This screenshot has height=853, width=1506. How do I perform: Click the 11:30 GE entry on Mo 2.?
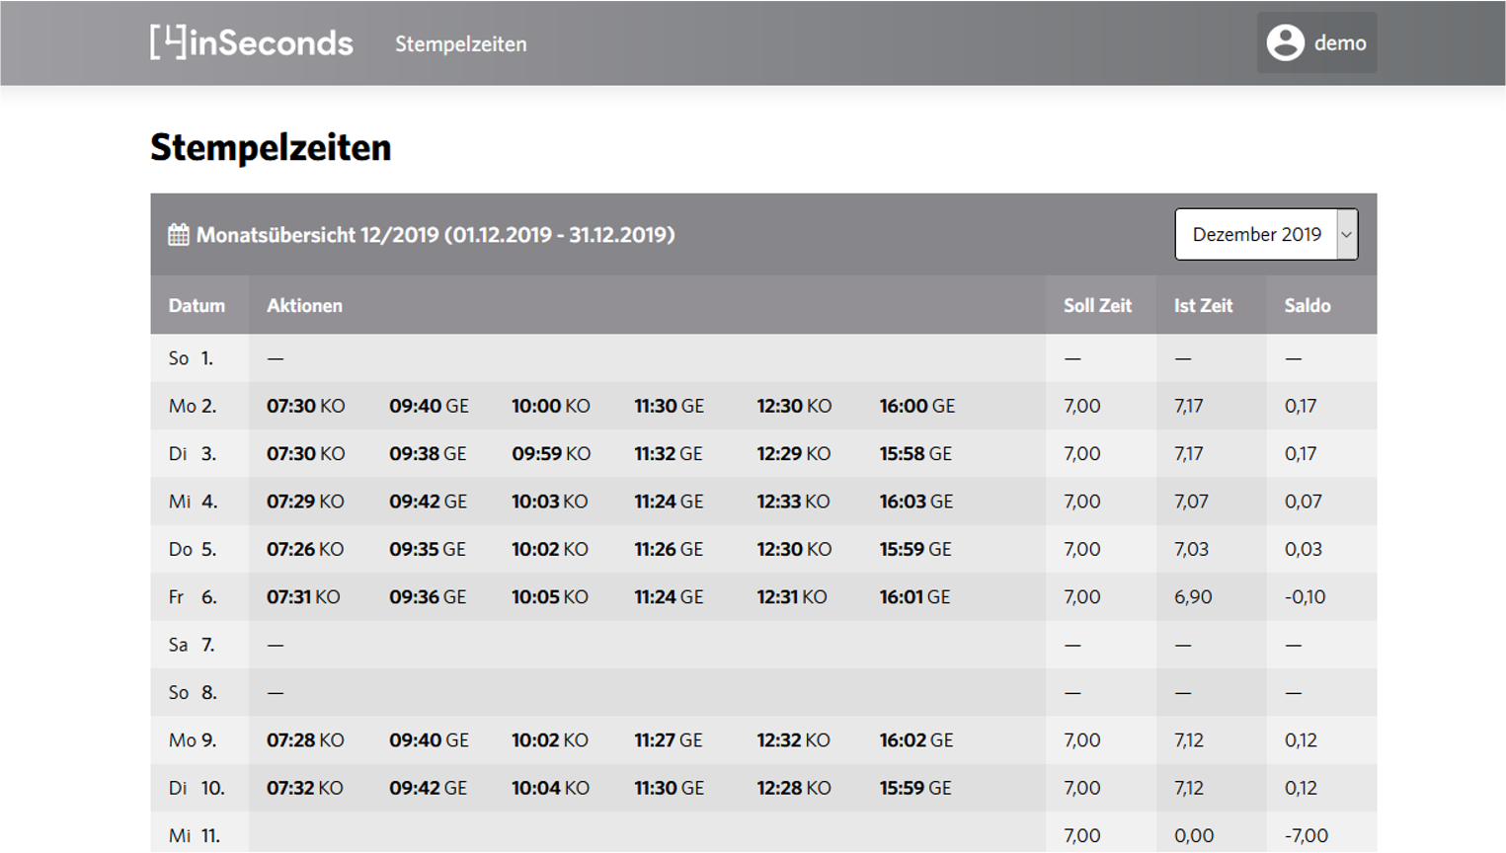coord(669,406)
